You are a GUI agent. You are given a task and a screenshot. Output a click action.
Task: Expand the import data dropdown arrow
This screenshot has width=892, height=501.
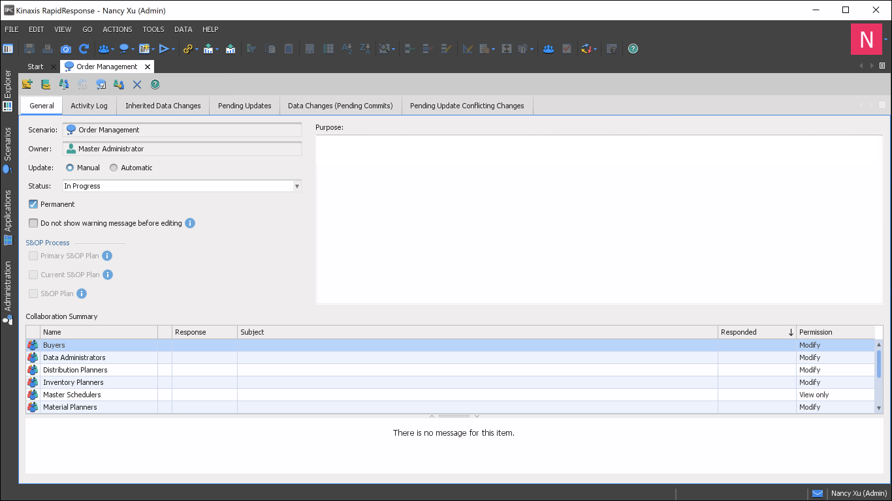point(216,49)
